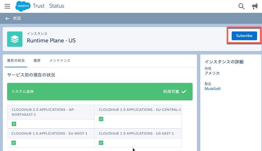Open the MuleSoft product link
Image resolution: width=262 pixels, height=151 pixels.
point(213,89)
